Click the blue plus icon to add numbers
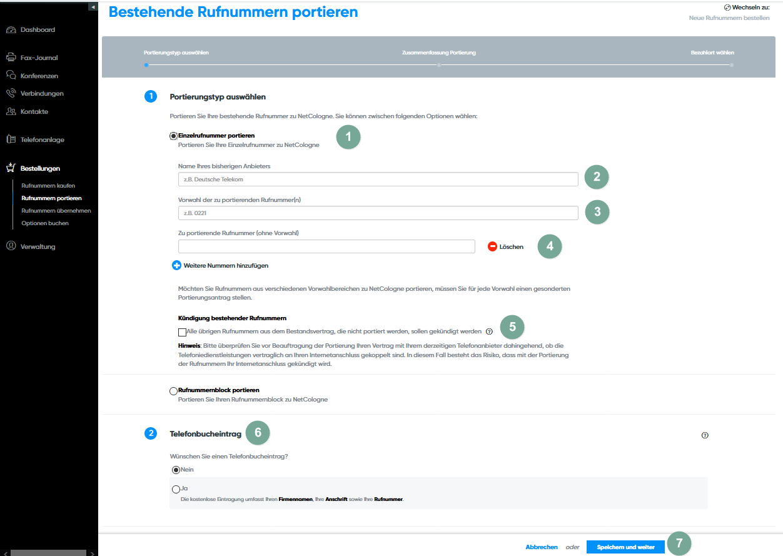This screenshot has height=556, width=783. click(176, 266)
